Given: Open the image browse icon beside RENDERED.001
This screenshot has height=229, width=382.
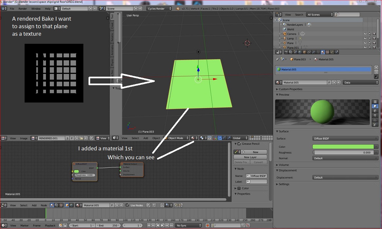Looking at the screenshot, I should [34, 138].
